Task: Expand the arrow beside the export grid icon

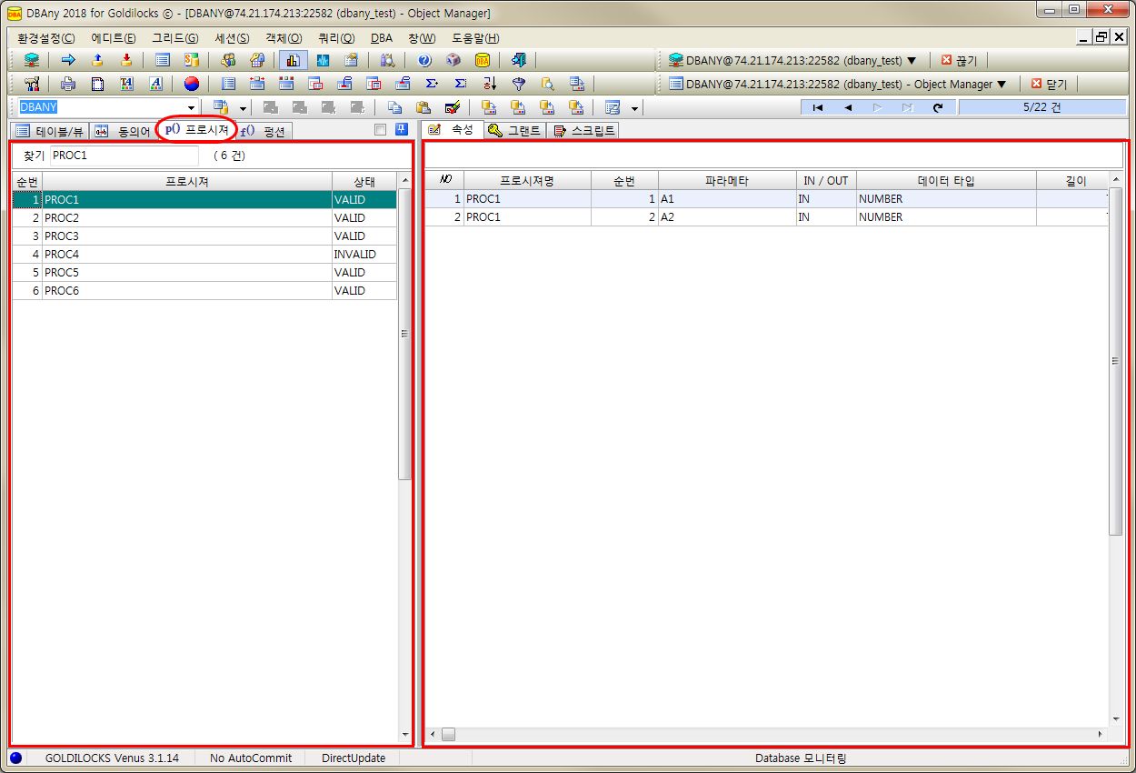Action: point(243,108)
